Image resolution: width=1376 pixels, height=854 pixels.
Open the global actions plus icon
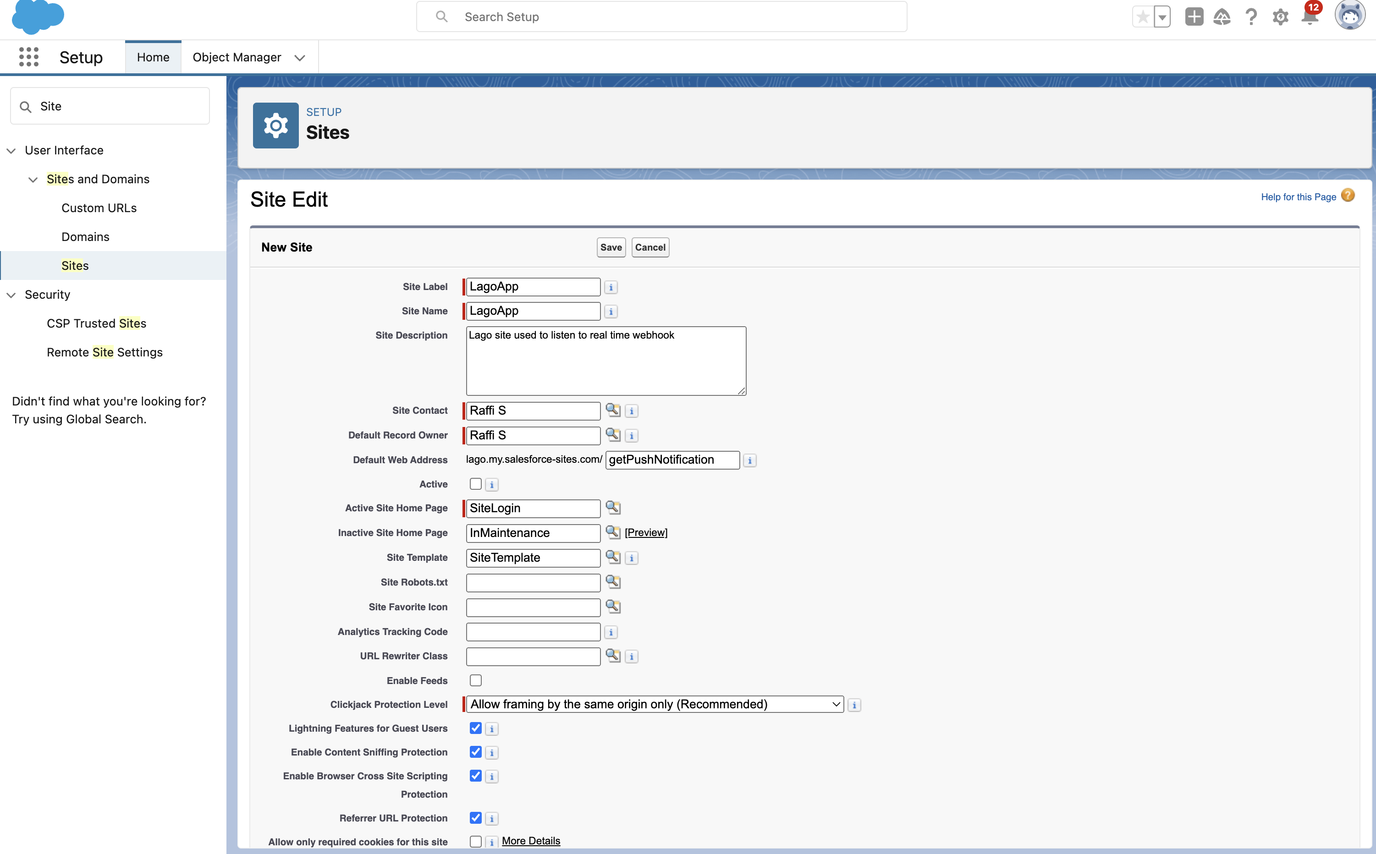coord(1194,17)
